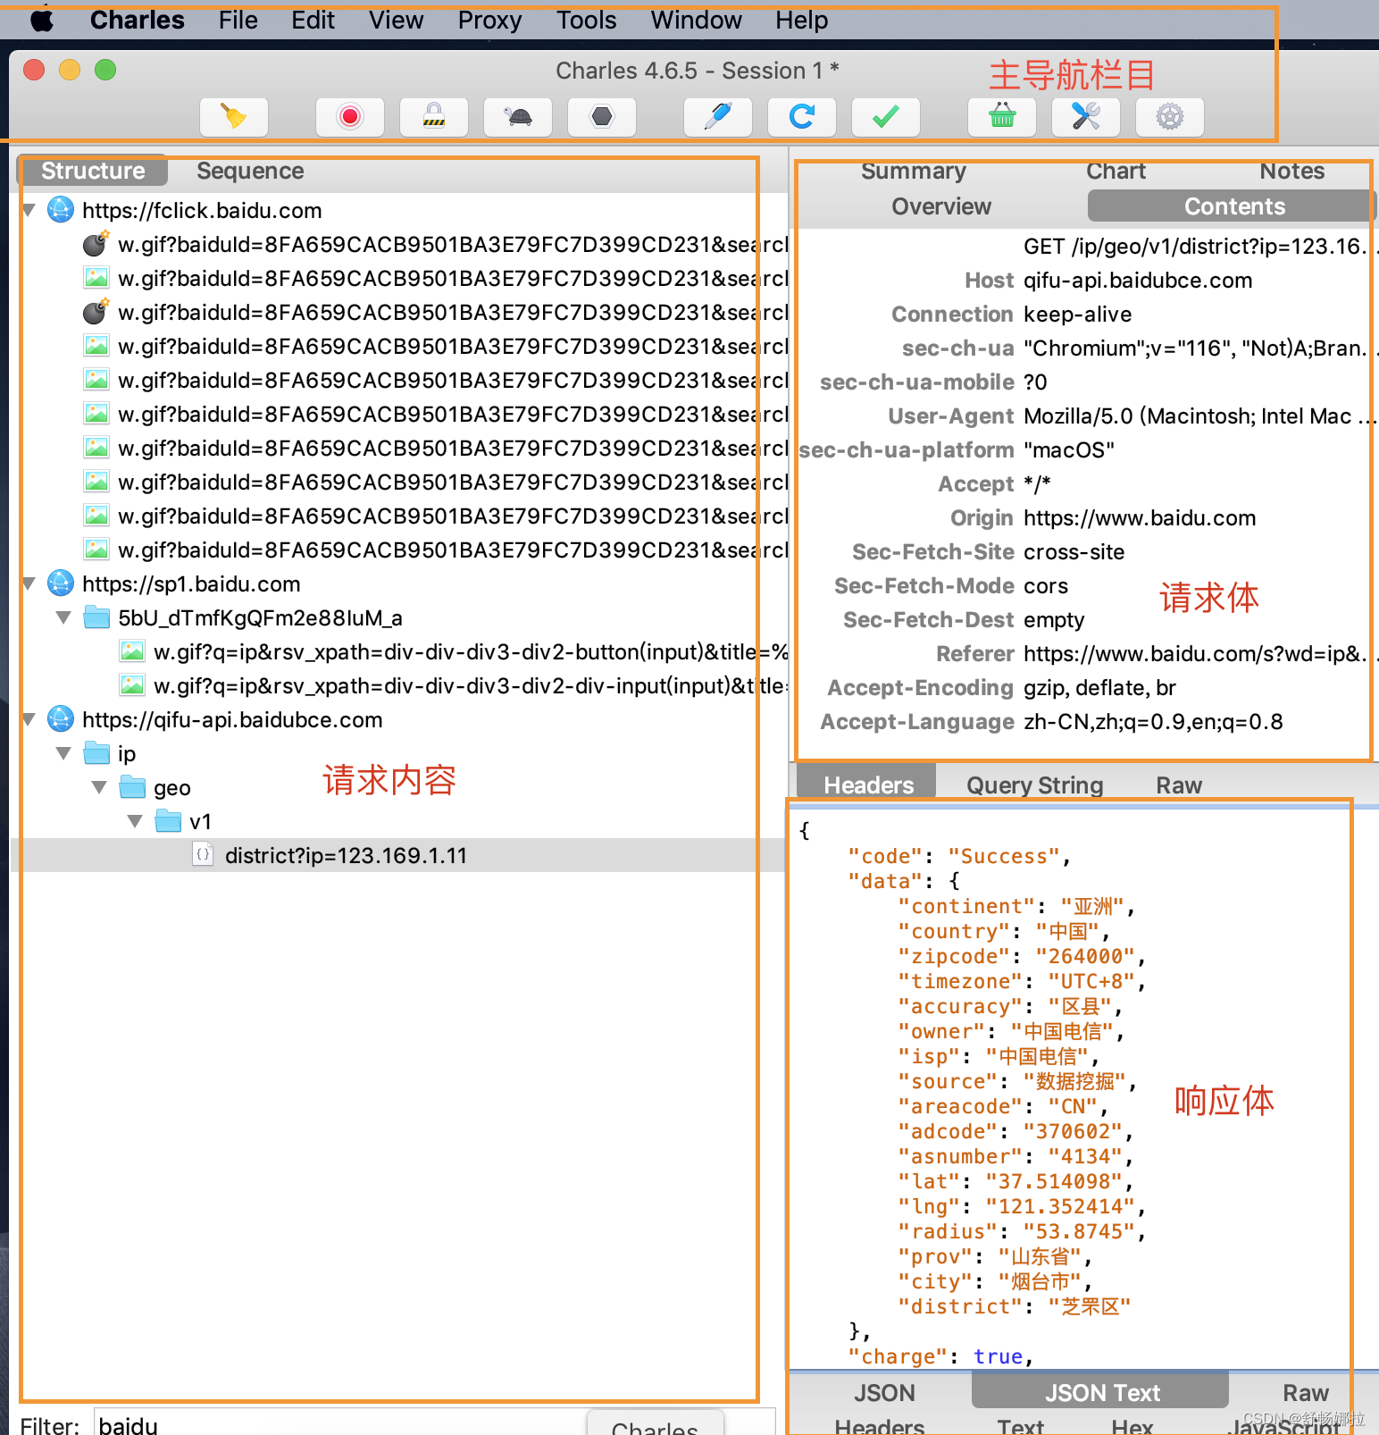Click the Repeat request refresh icon

(x=802, y=117)
